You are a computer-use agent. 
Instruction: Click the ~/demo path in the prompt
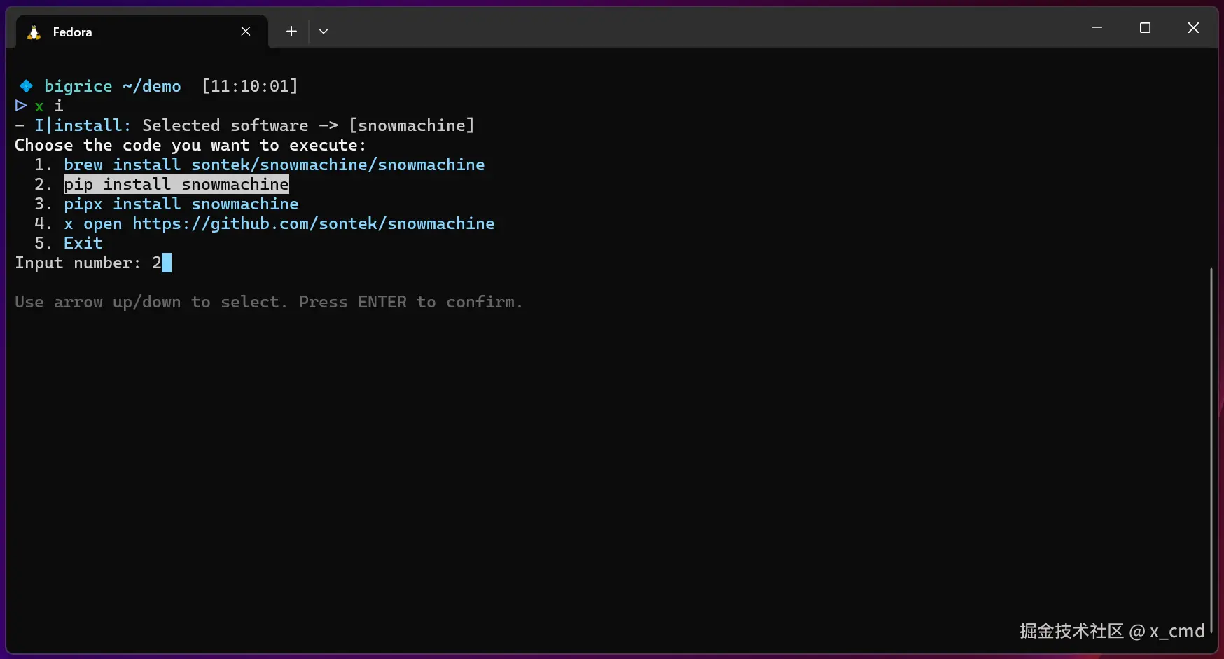click(151, 86)
